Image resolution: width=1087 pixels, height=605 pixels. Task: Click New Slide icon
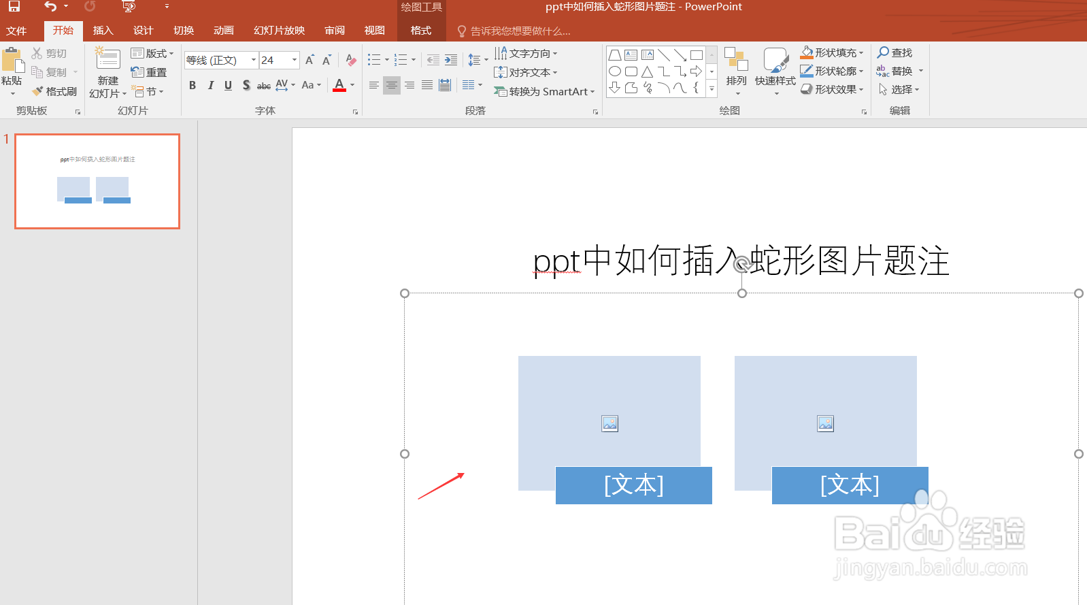coord(107,59)
